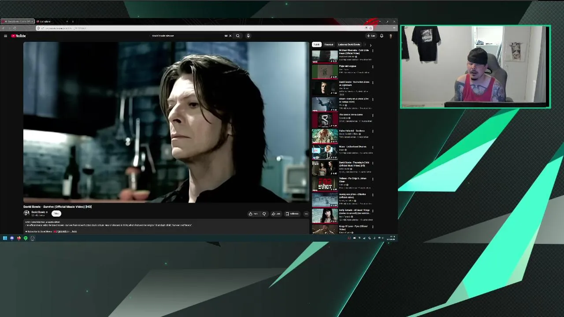Go to the YouTube home logo
This screenshot has width=564, height=317.
[19, 36]
